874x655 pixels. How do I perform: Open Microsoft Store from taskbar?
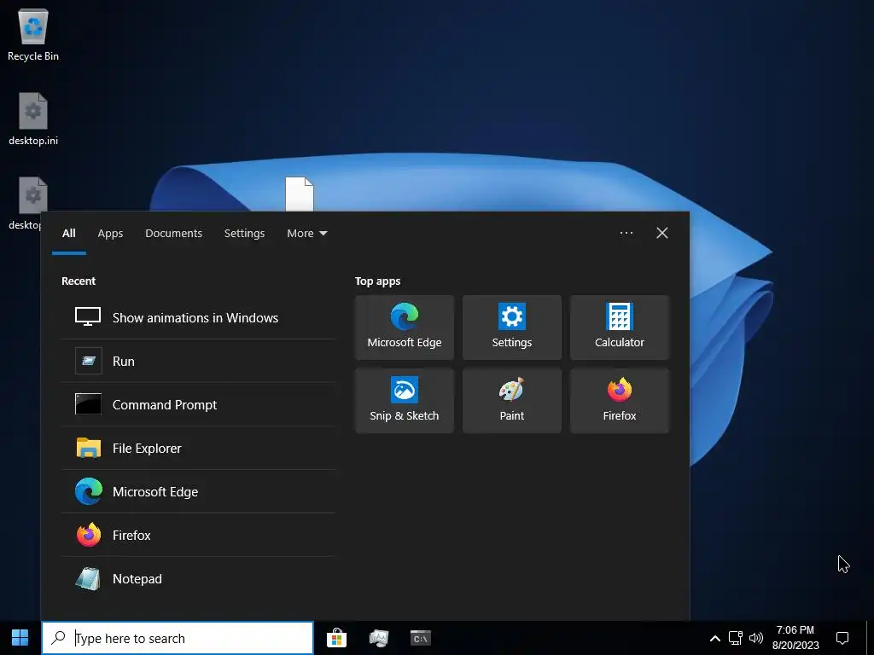[336, 638]
